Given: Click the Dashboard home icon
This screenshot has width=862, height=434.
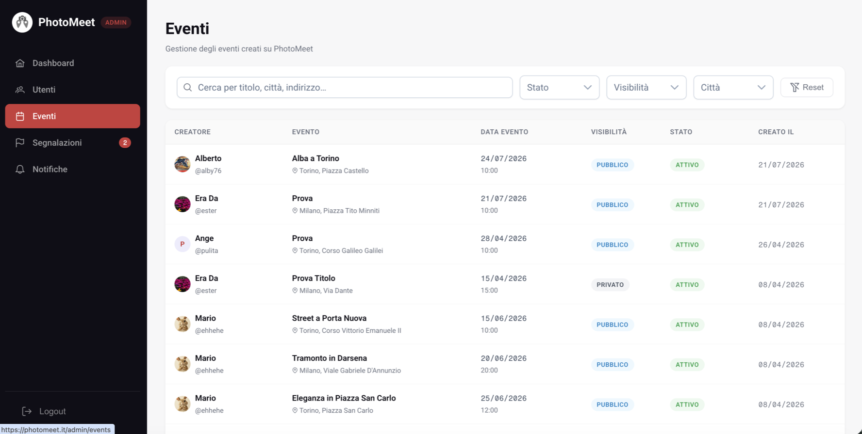Looking at the screenshot, I should 20,63.
